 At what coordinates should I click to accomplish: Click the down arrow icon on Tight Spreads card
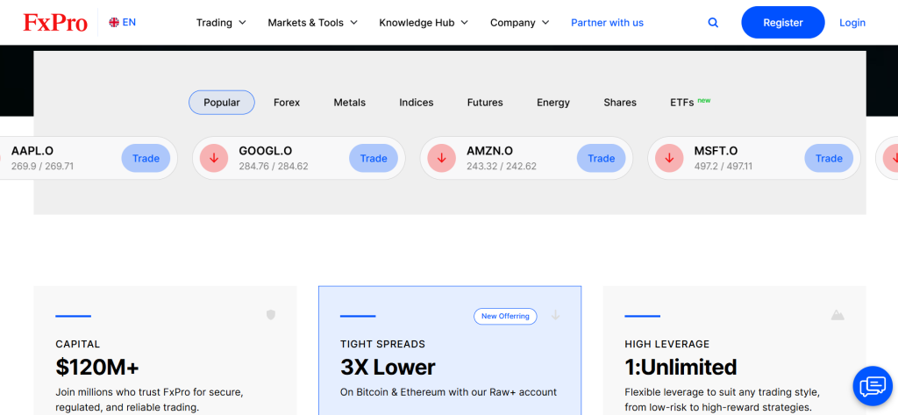coord(555,315)
